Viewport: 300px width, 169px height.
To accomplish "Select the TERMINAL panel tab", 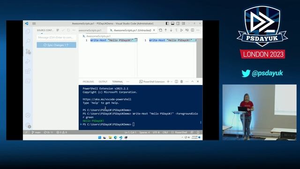I will (118, 82).
